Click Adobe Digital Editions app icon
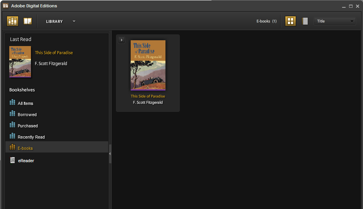This screenshot has height=209, width=363. pos(5,6)
